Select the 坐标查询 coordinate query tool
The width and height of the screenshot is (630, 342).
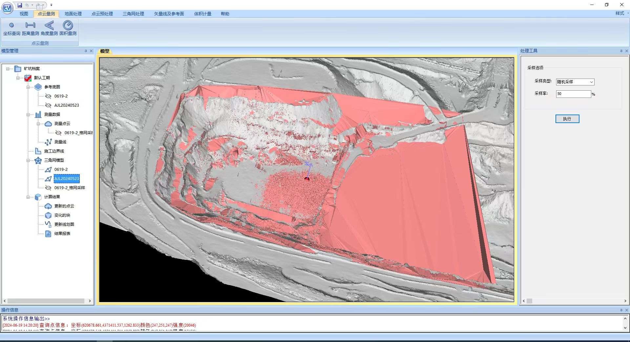11,28
